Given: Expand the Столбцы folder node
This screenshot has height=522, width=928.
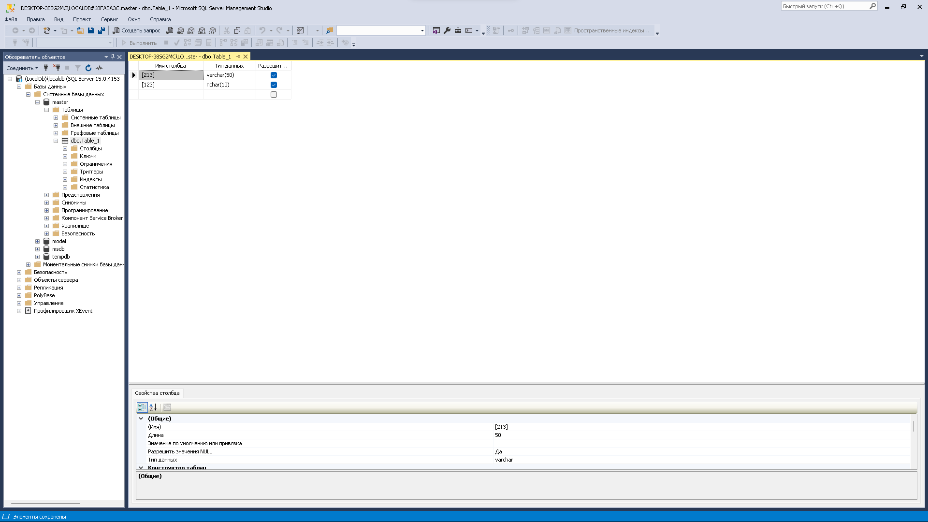Looking at the screenshot, I should pyautogui.click(x=65, y=149).
